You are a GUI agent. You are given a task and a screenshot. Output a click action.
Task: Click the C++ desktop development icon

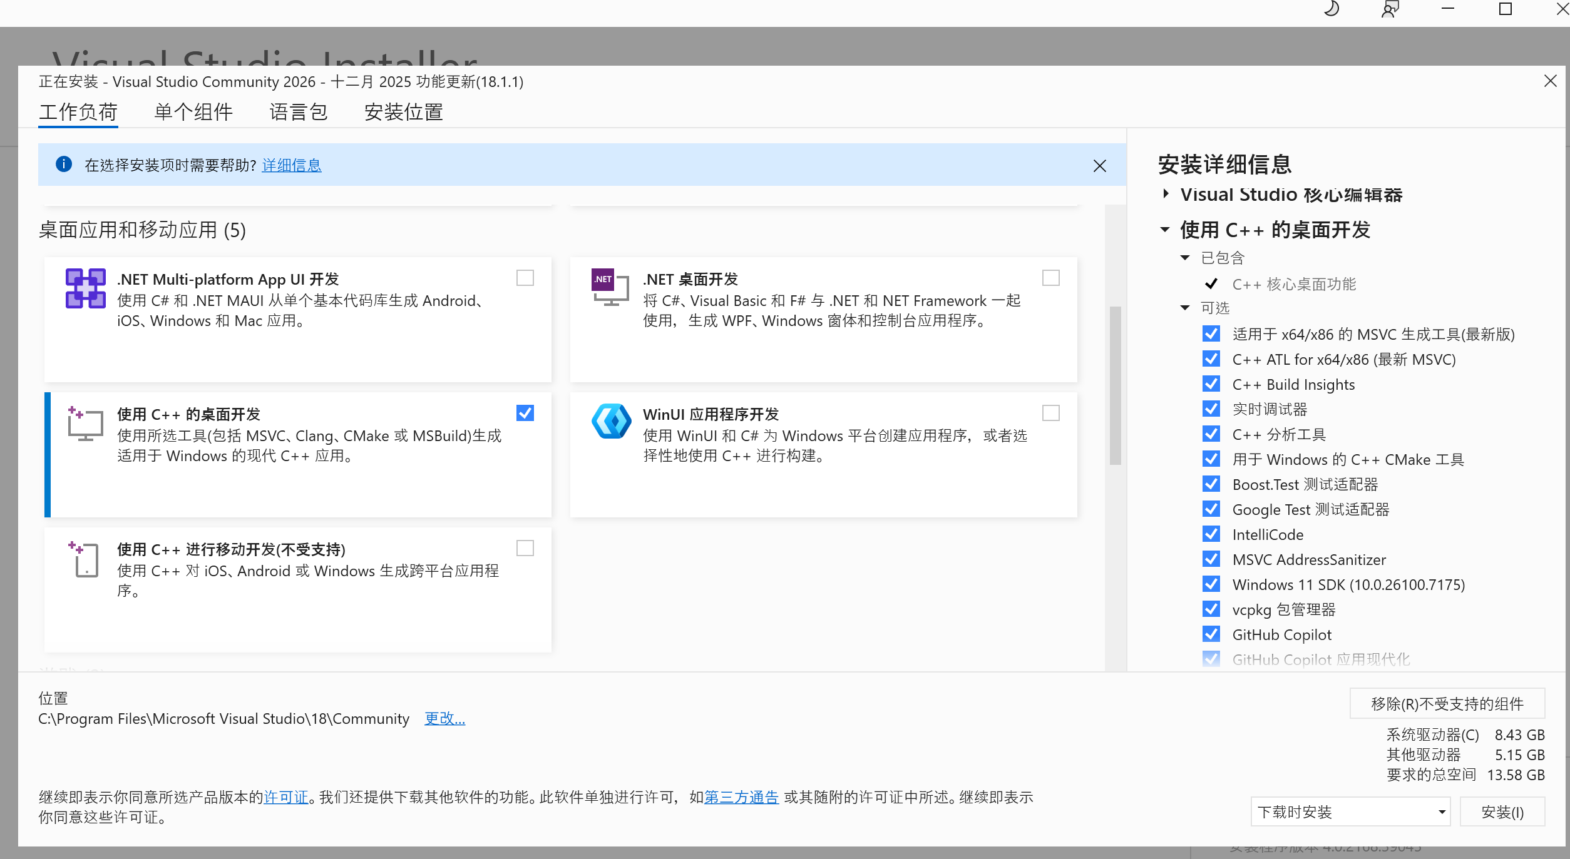(85, 424)
